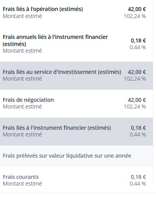
Task: Click 102,24 % under Frais de négociation
Action: (135, 107)
